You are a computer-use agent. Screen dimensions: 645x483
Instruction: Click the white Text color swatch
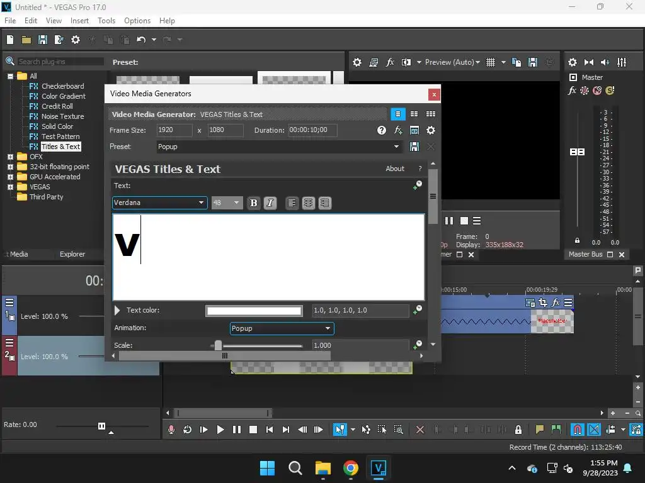254,311
